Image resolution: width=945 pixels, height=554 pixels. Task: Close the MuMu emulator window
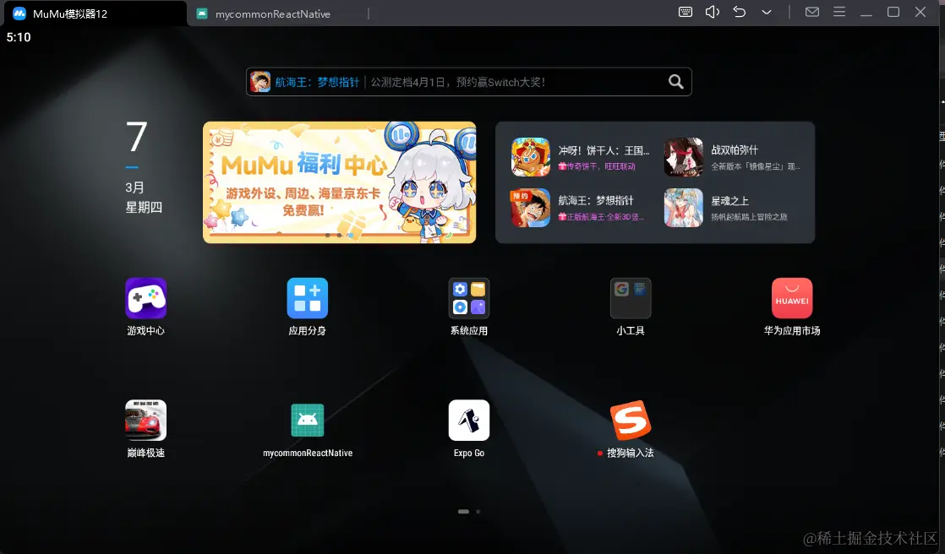[920, 12]
